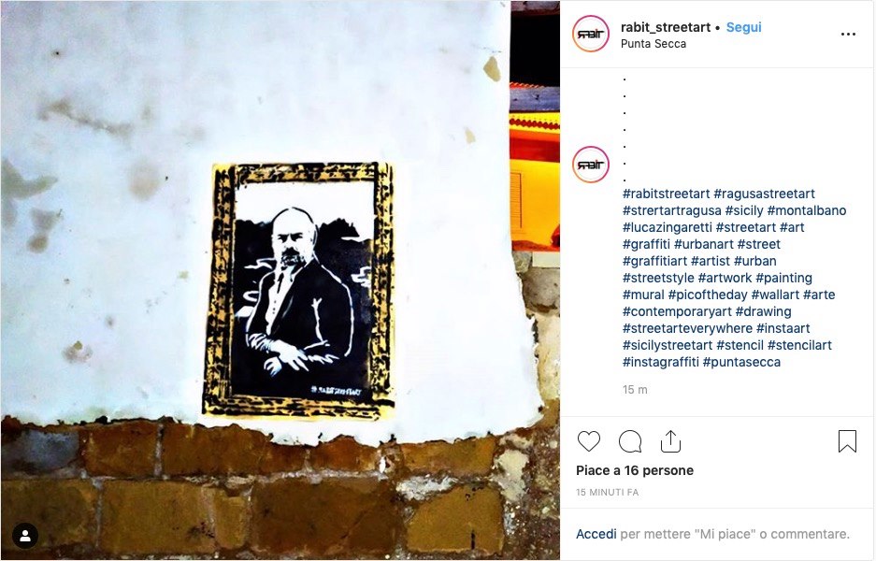Open the Punta Secca location link
The width and height of the screenshot is (876, 561).
coord(653,44)
